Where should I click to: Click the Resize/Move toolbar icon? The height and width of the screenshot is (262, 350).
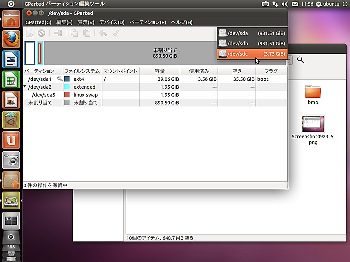[58, 33]
